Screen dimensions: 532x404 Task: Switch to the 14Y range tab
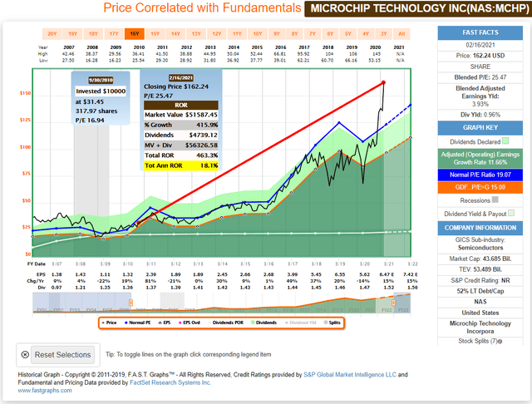click(x=175, y=34)
